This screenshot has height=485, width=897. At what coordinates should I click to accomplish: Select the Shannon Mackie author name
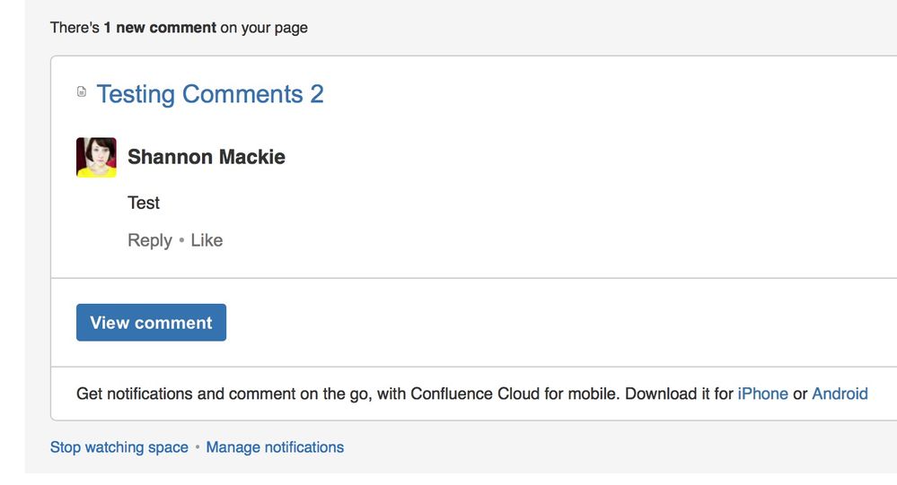(206, 157)
